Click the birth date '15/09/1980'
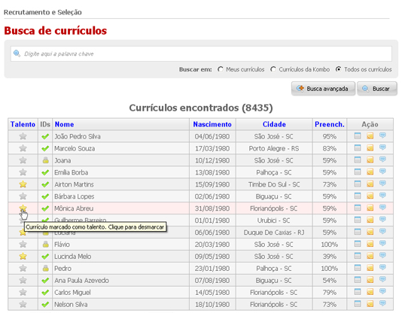 pos(212,184)
